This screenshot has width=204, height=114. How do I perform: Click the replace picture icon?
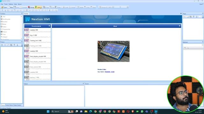(8, 45)
